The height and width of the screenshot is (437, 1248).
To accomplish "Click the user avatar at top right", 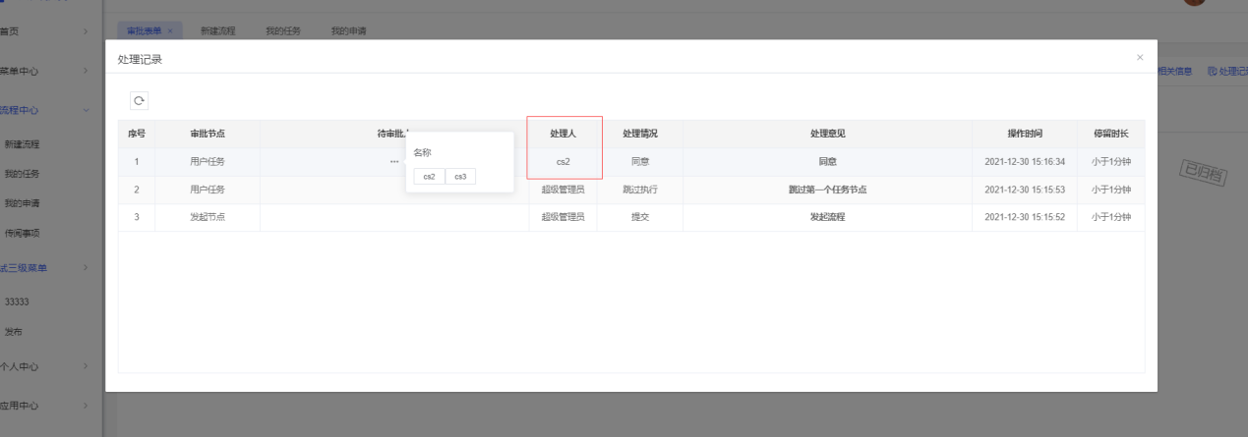I will coord(1194,2).
